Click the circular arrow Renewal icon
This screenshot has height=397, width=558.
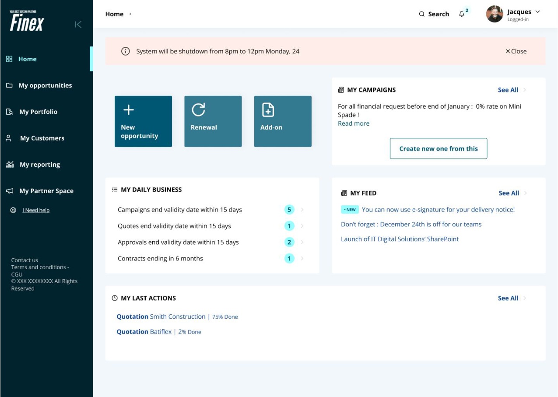tap(198, 110)
